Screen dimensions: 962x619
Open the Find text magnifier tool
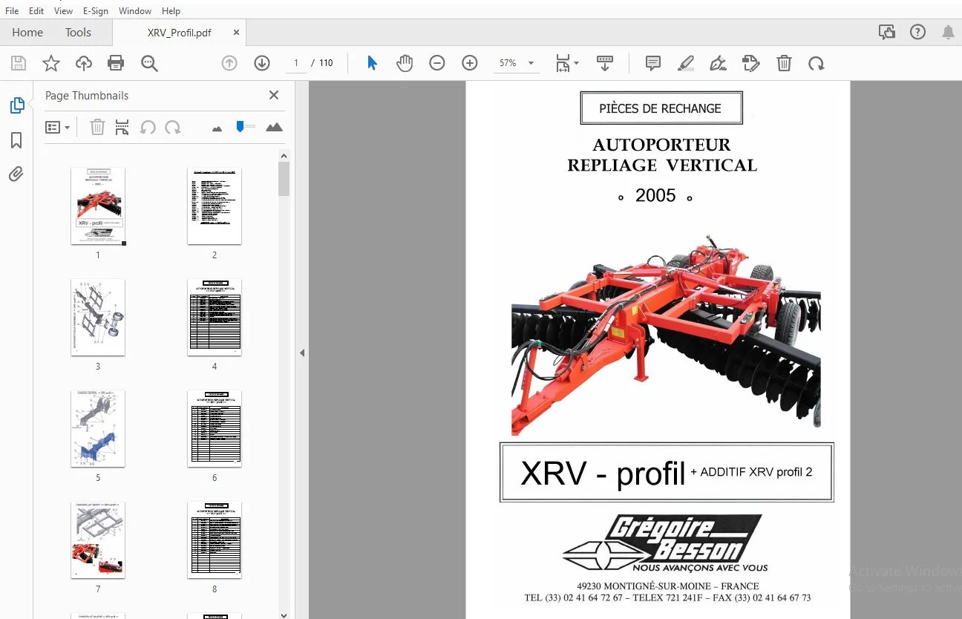coord(149,63)
